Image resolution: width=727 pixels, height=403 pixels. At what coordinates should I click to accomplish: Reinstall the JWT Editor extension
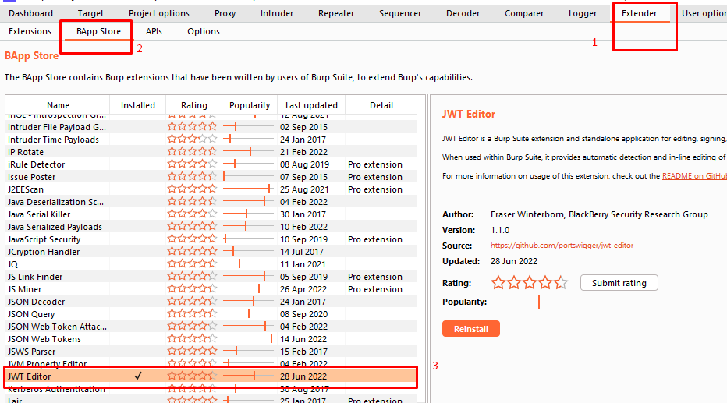tap(470, 329)
